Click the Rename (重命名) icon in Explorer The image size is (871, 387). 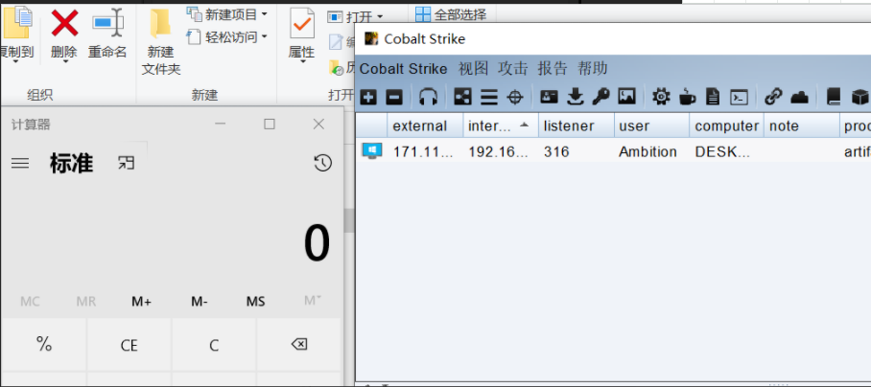(107, 23)
